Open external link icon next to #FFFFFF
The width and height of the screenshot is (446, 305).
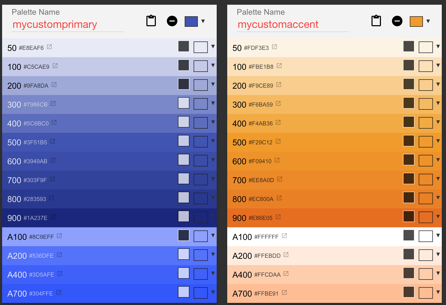[284, 236]
